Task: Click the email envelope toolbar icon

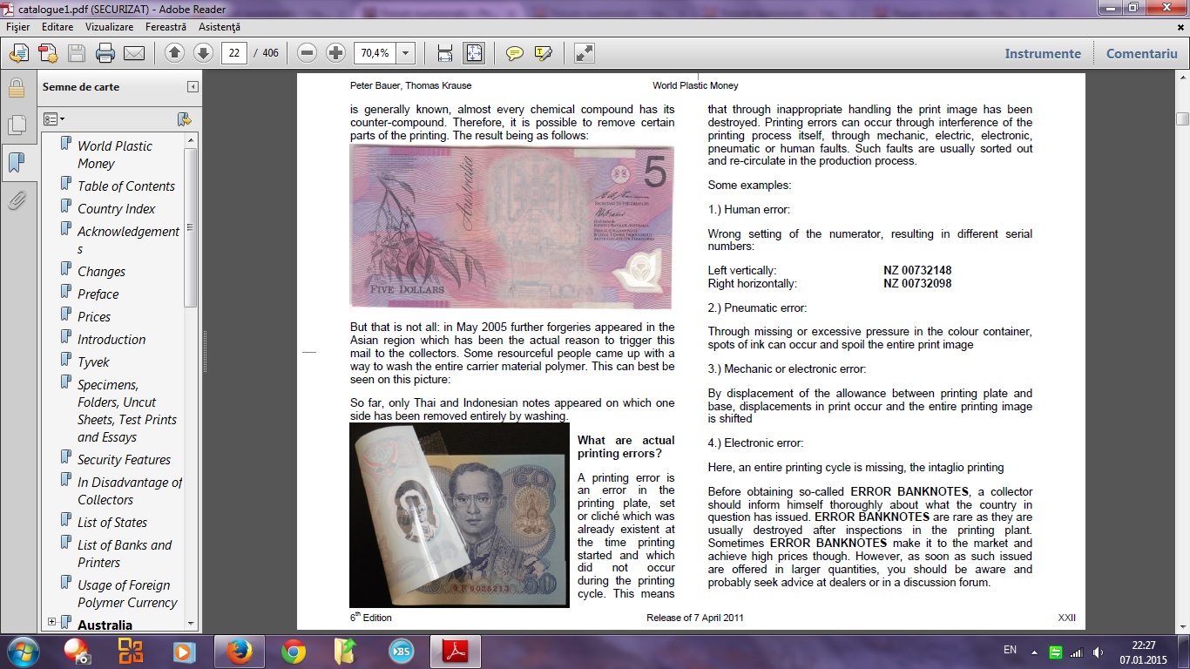Action: click(x=134, y=53)
